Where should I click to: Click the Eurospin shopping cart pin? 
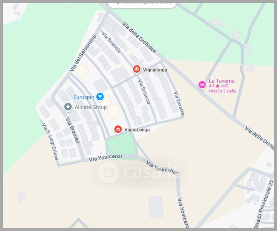(100, 97)
